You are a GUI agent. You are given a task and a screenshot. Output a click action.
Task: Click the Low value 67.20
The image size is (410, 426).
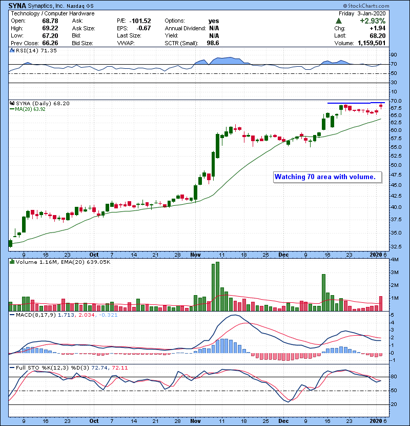[x=50, y=35]
